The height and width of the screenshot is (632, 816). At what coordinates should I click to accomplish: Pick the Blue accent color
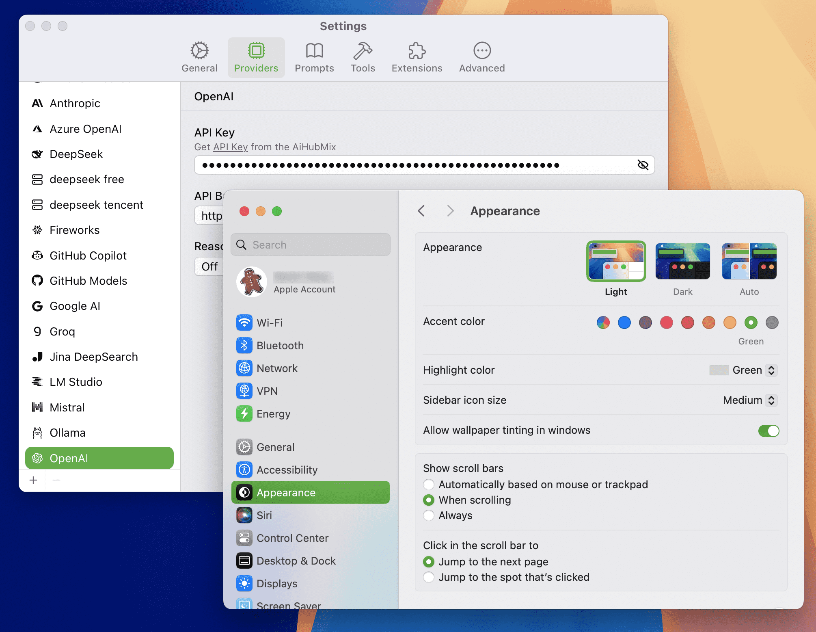624,322
